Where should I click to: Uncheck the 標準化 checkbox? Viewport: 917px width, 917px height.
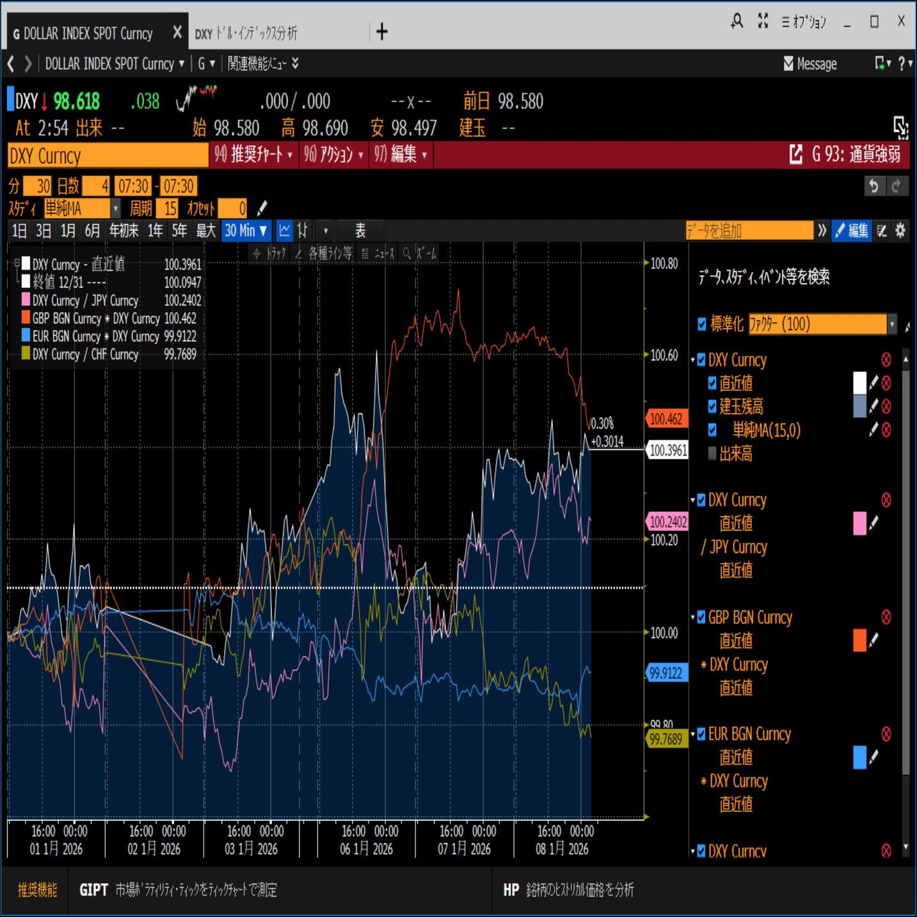pos(702,324)
